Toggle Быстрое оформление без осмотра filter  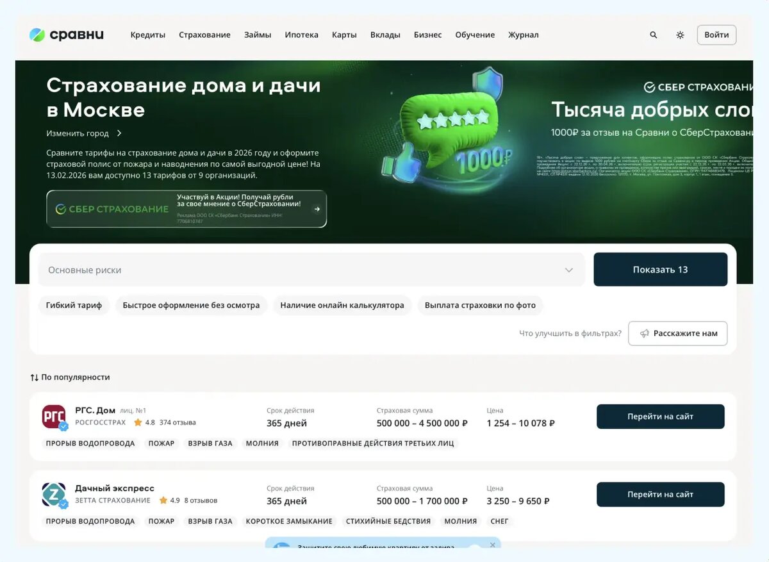click(x=191, y=305)
